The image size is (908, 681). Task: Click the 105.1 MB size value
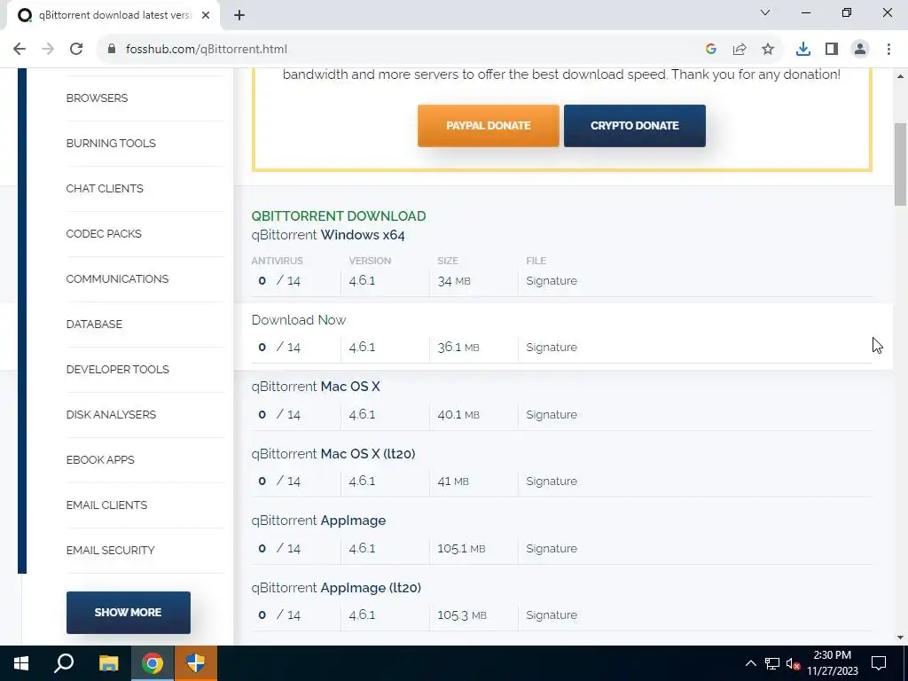coord(461,548)
